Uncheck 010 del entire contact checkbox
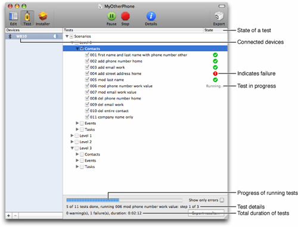The height and width of the screenshot is (227, 298). coord(87,111)
